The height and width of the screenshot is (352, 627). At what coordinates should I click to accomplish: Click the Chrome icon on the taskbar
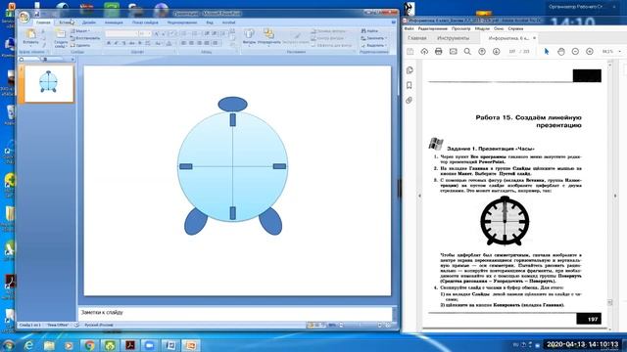tap(89, 345)
